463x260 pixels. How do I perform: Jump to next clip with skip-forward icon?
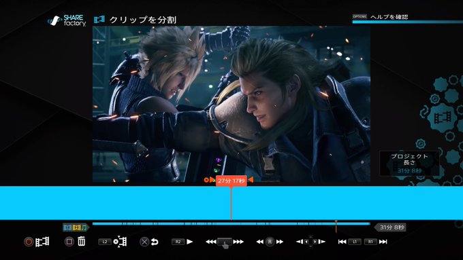point(383,242)
